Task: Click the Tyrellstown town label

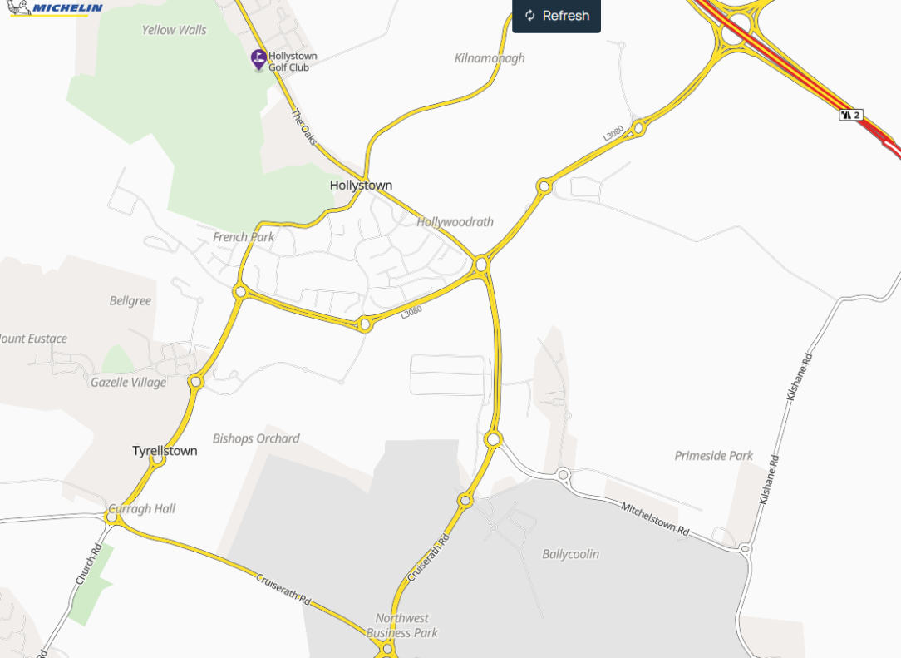Action: [x=165, y=451]
